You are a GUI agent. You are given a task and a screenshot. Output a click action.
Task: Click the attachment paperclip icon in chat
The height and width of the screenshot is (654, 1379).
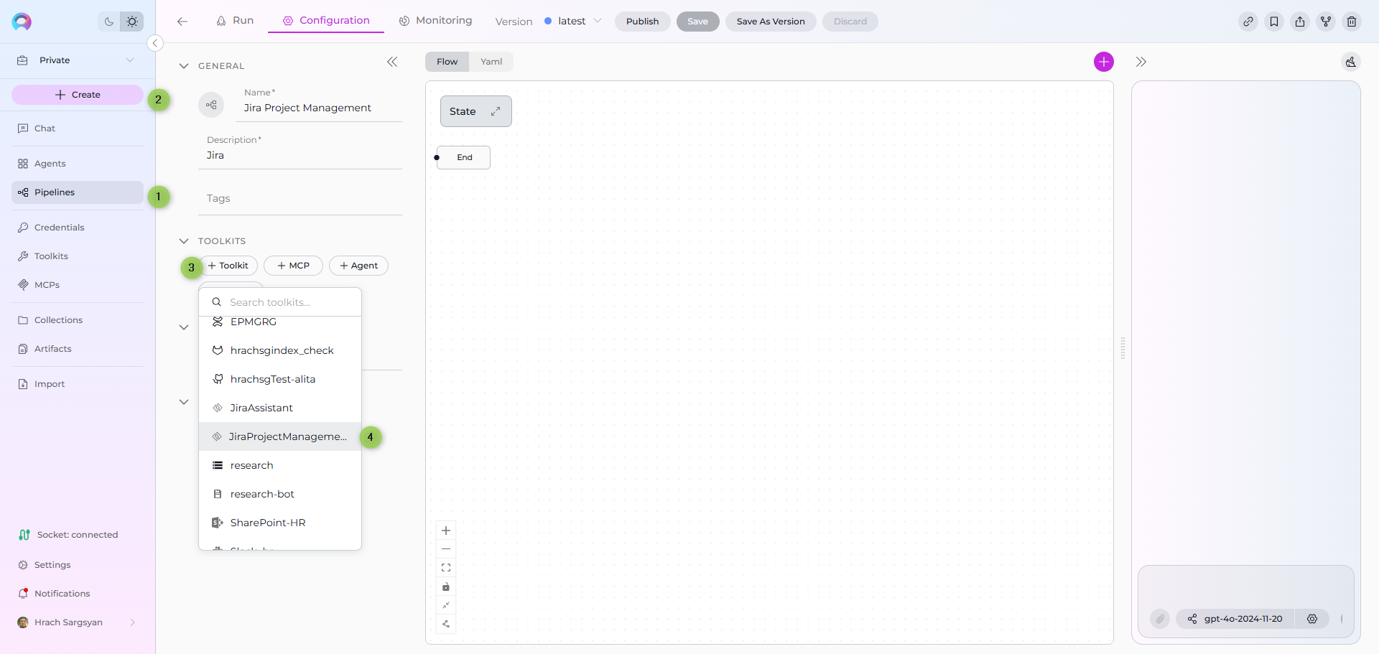point(1159,619)
